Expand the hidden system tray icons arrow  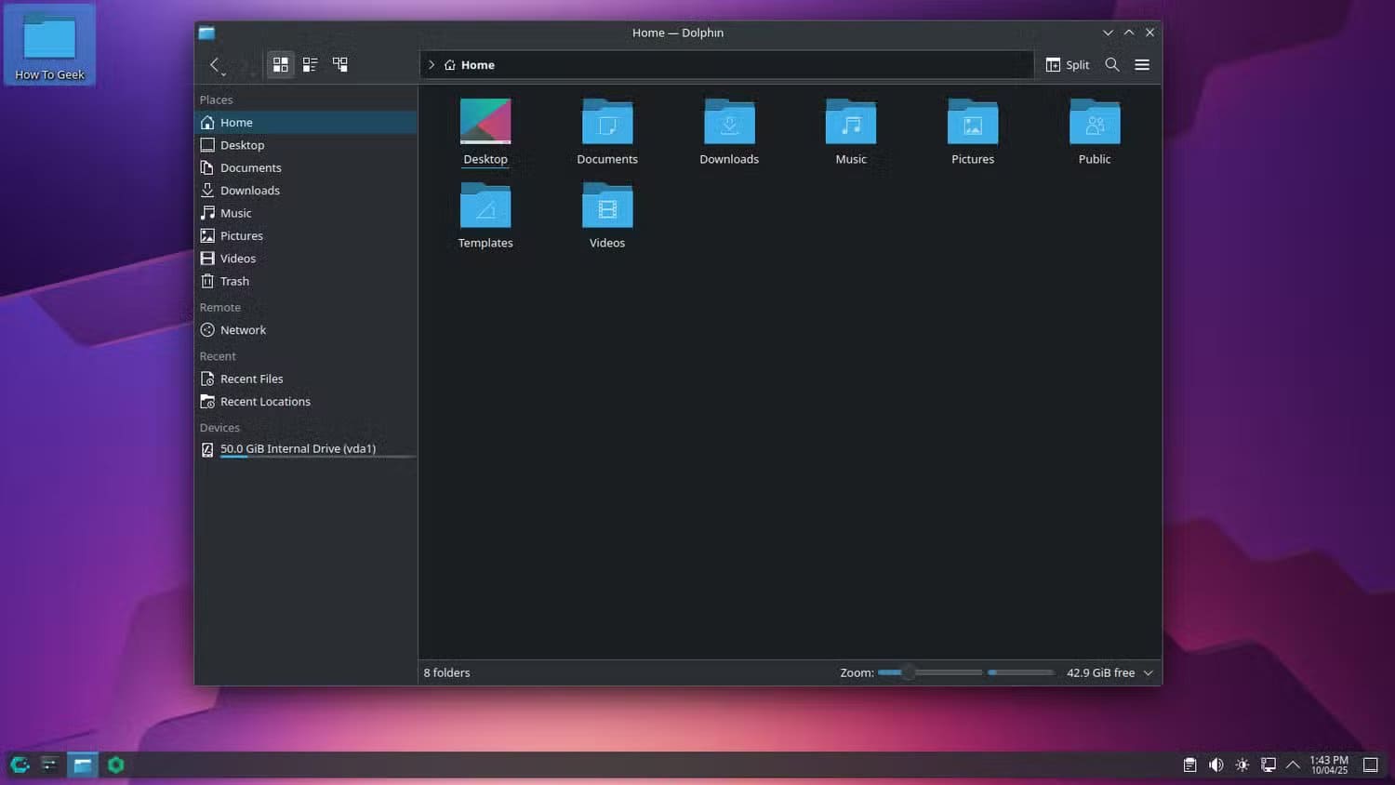pyautogui.click(x=1293, y=765)
